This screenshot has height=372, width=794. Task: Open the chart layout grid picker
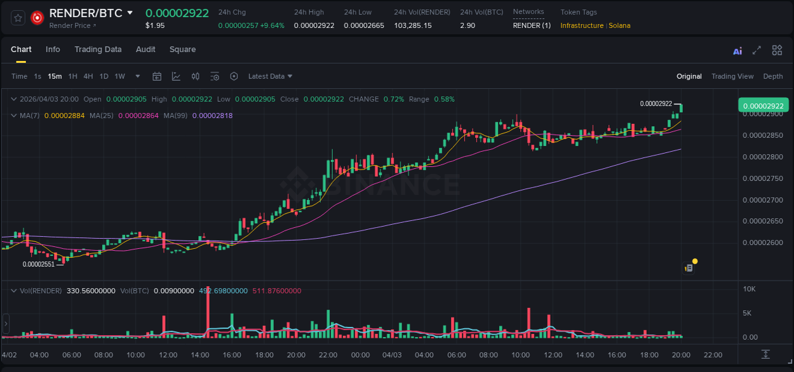pyautogui.click(x=777, y=50)
